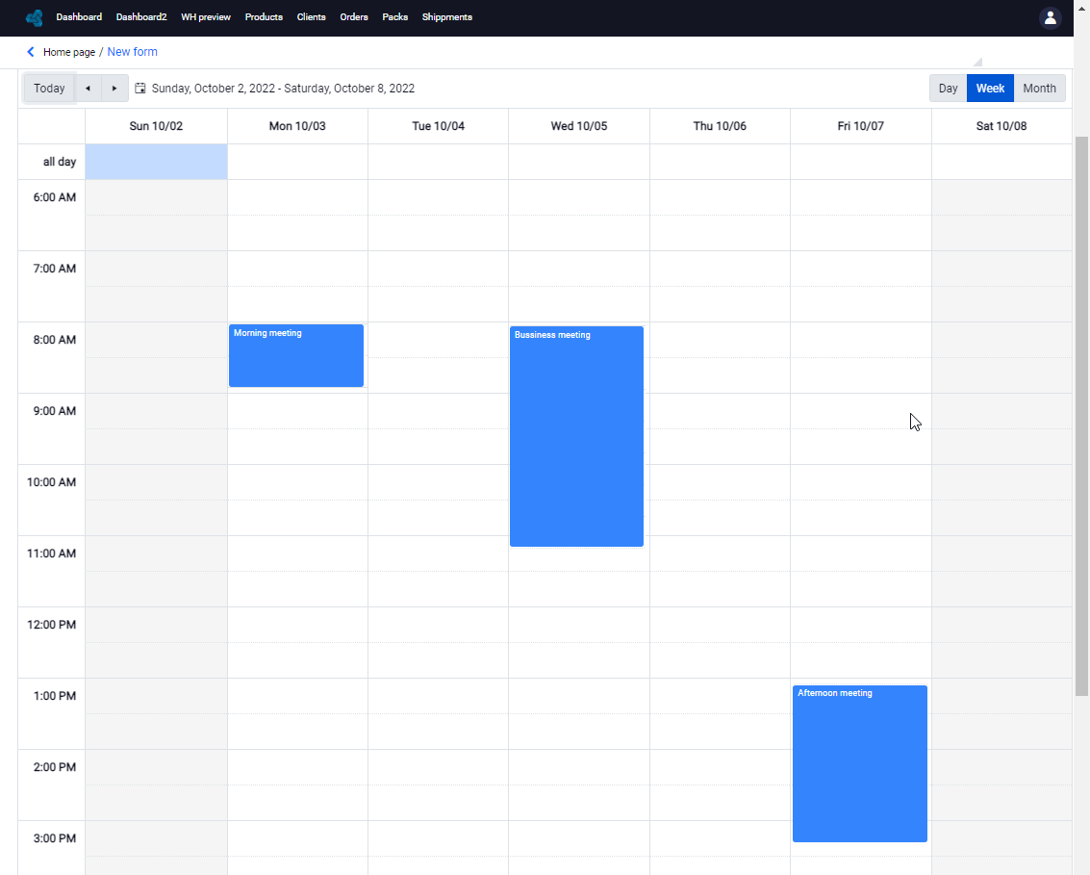Click the Home page breadcrumb link
The image size is (1090, 875).
pyautogui.click(x=69, y=52)
